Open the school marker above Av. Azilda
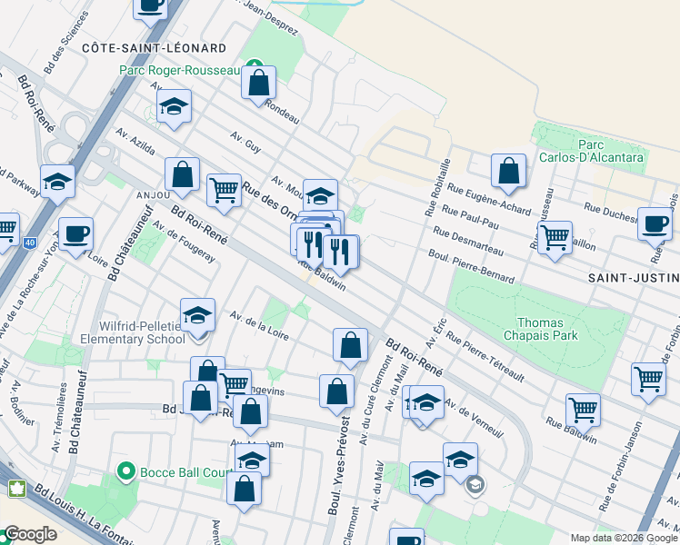The width and height of the screenshot is (680, 545). point(174,109)
